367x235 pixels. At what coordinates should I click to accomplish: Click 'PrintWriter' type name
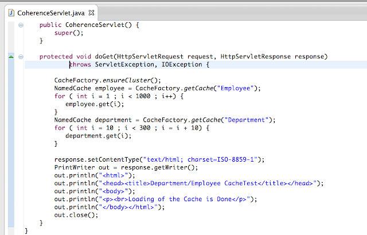click(75, 167)
